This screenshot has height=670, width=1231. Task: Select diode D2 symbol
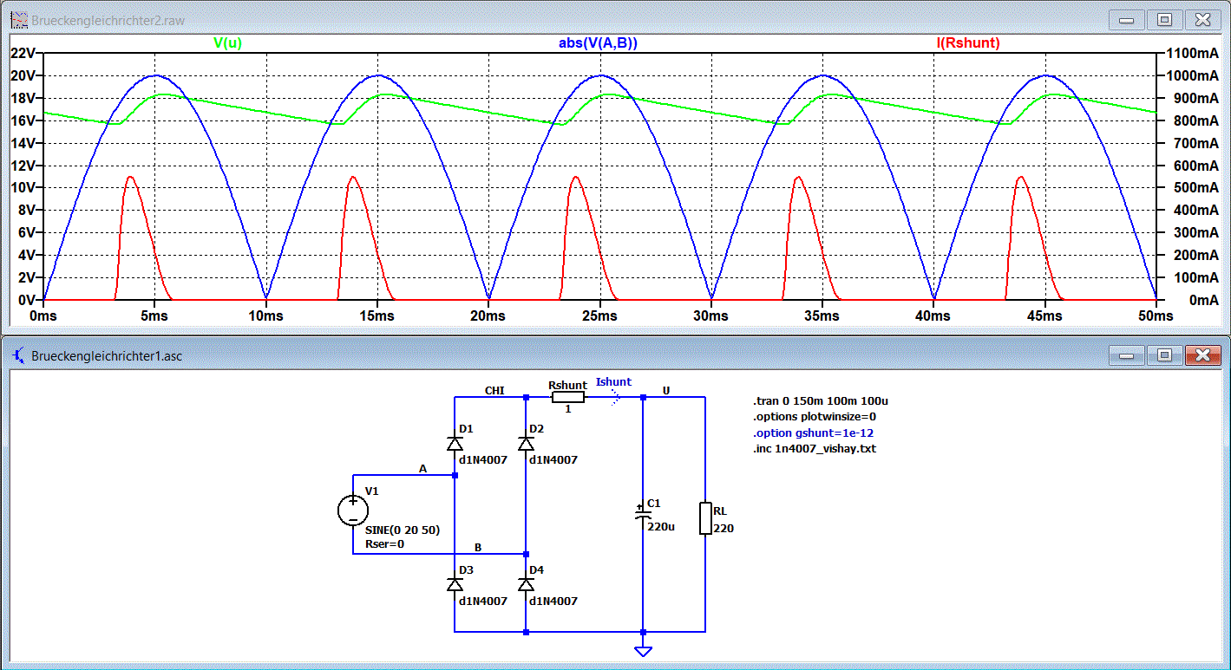tap(526, 443)
